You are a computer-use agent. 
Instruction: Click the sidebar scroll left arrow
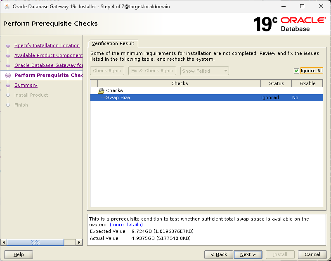[4, 242]
